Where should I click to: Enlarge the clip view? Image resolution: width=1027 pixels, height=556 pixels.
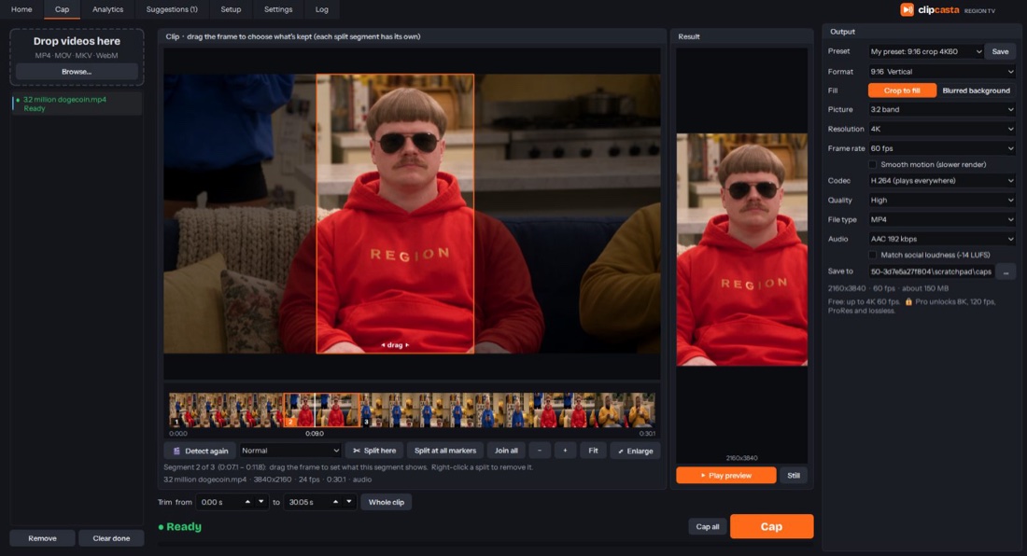tap(635, 451)
